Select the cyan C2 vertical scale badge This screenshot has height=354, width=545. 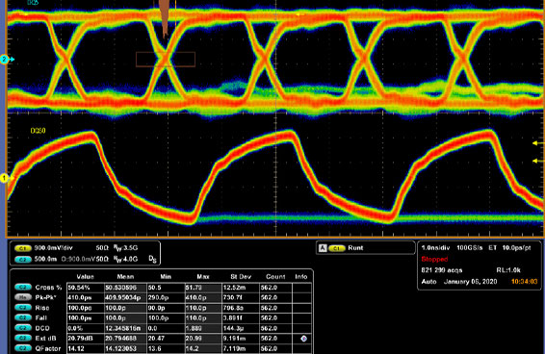(x=23, y=260)
